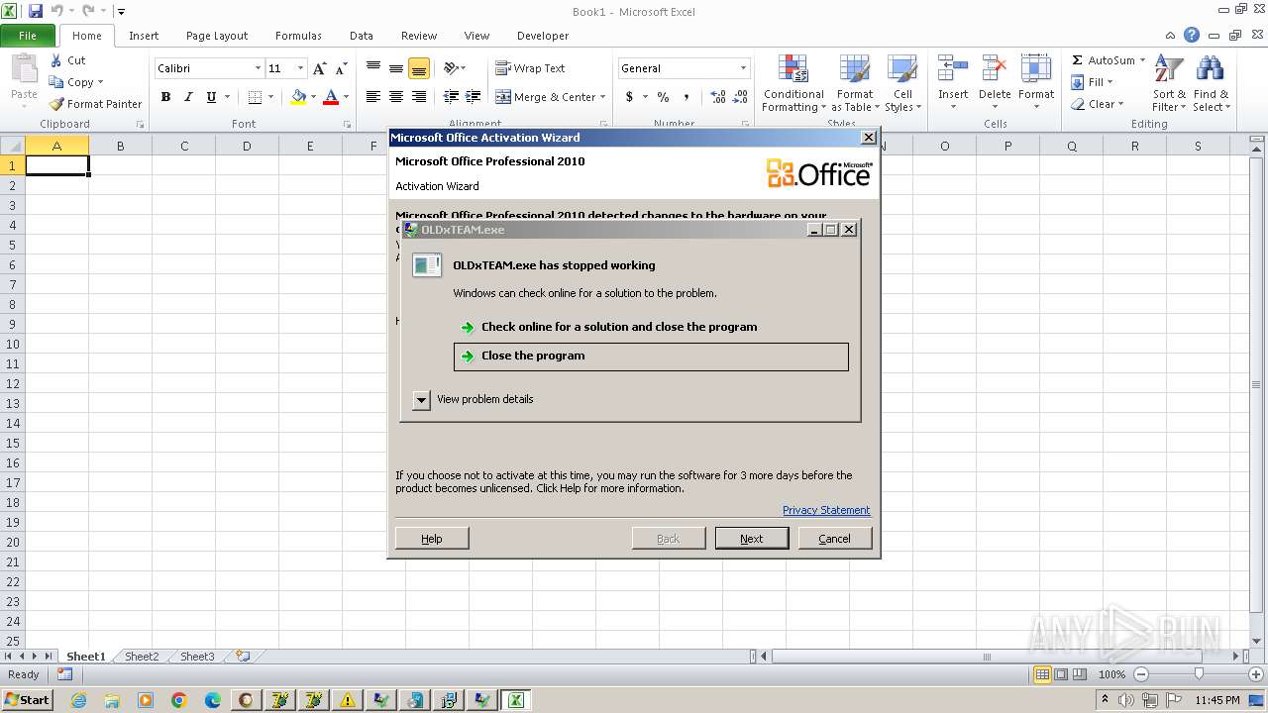Image resolution: width=1268 pixels, height=713 pixels.
Task: Click the Increase Indent icon
Action: point(474,97)
